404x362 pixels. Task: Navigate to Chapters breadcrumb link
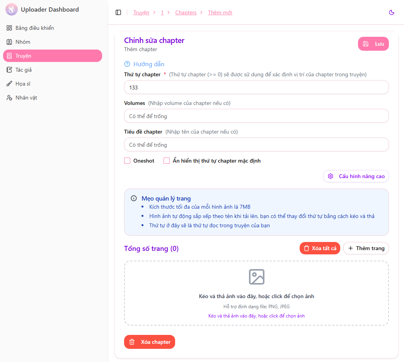click(186, 12)
